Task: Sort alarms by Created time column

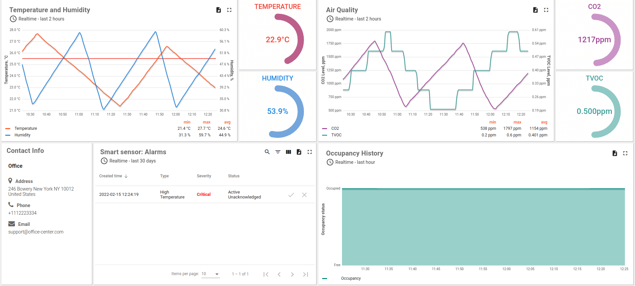Action: tap(111, 176)
